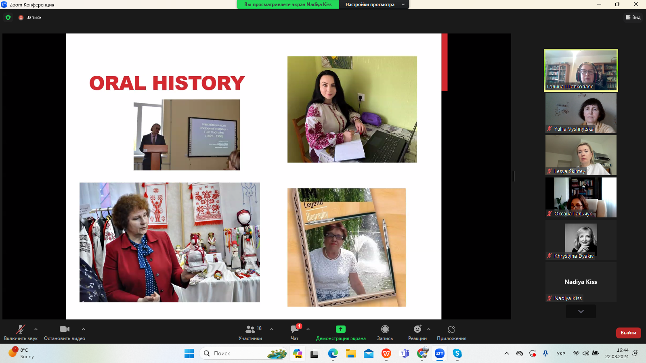Open the Reactions (Реакции) icon
This screenshot has height=363, width=646.
click(417, 330)
